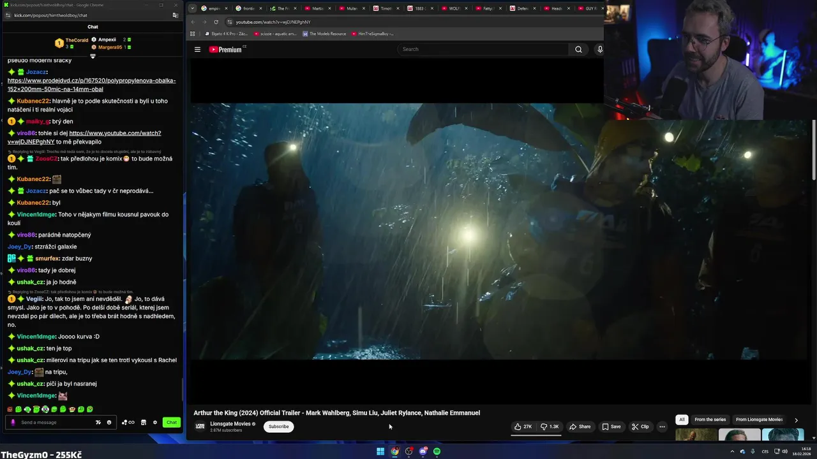Screen dimensions: 817x459
Task: Open Elgato 4K Pro bookmark
Action: pos(227,34)
